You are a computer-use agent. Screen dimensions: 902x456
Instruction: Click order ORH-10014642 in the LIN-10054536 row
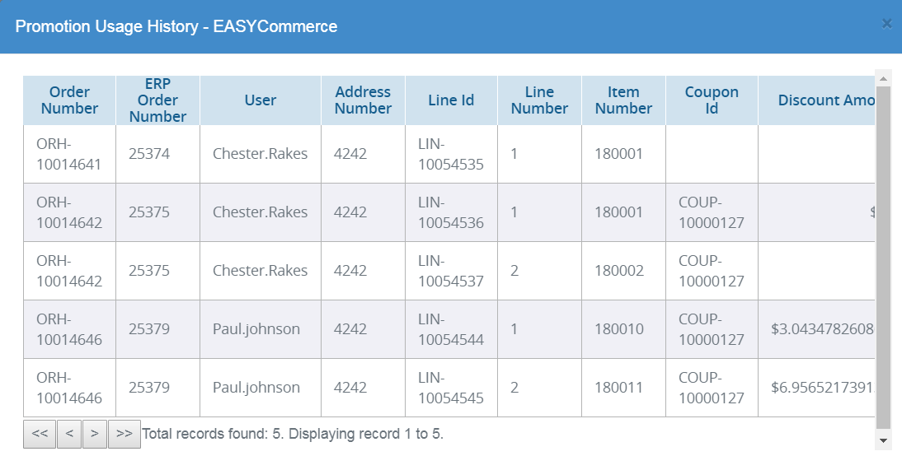click(x=68, y=212)
